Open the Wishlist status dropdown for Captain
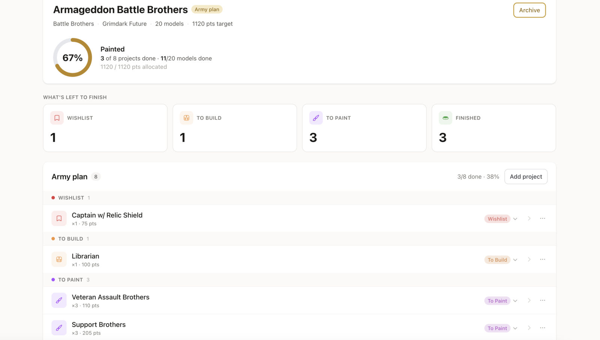Screen dimensions: 600x340 click(501, 219)
